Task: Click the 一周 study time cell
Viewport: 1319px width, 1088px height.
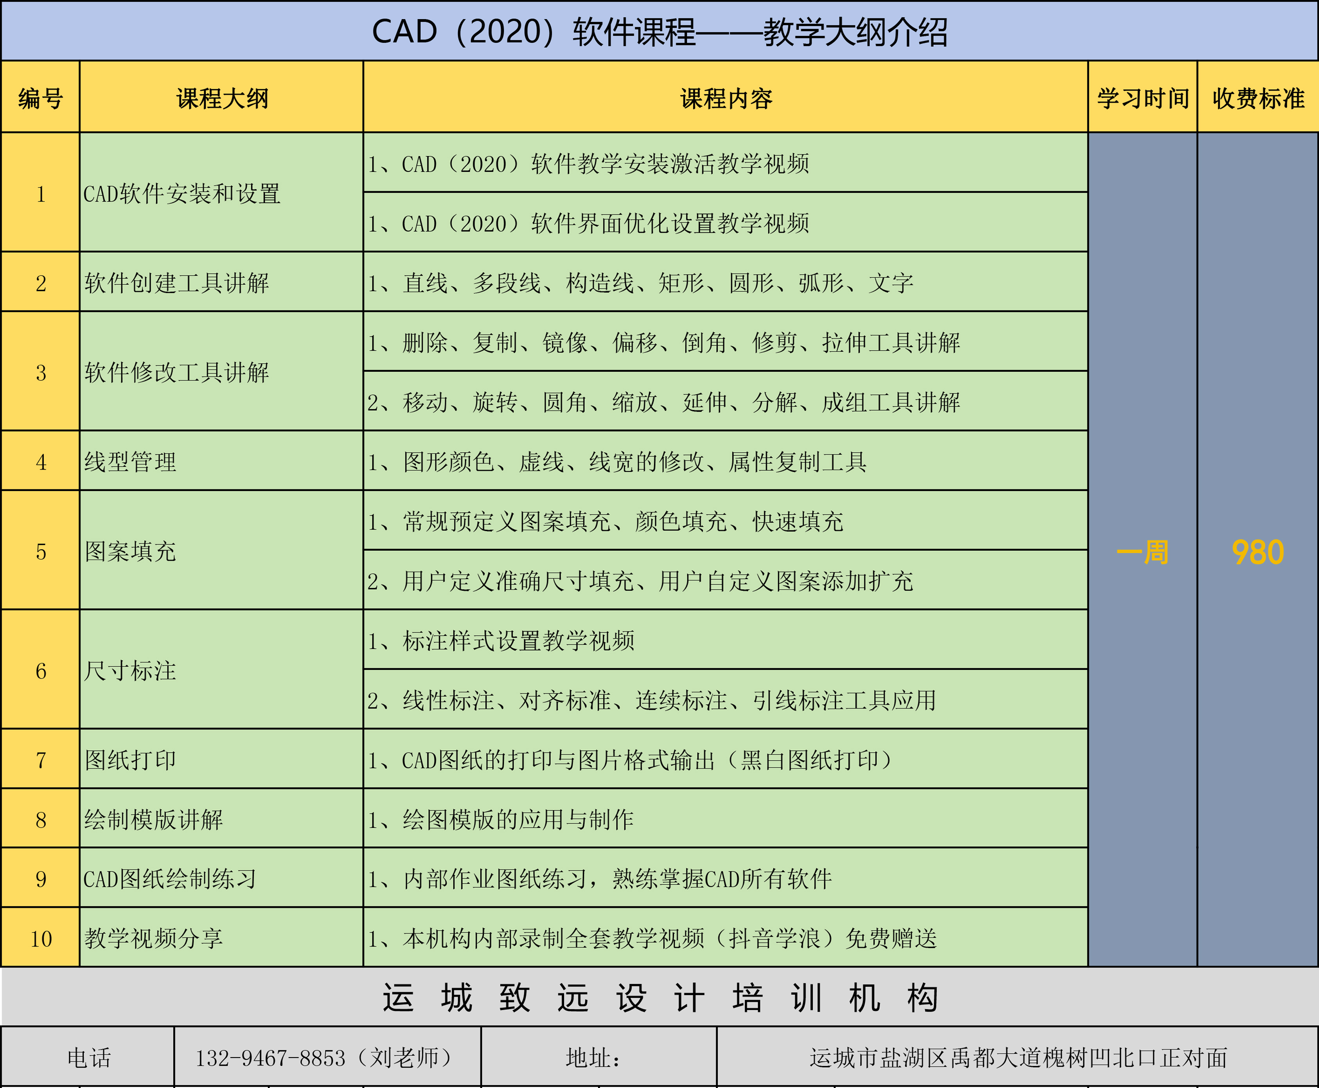Action: [x=1142, y=552]
